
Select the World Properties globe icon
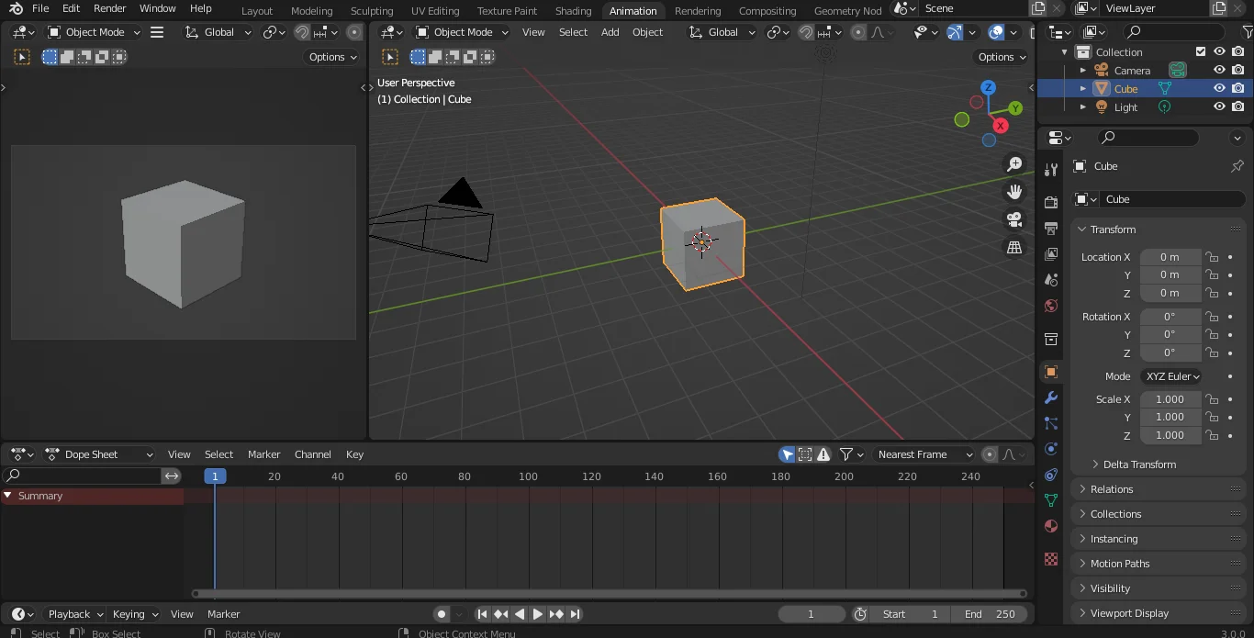(x=1051, y=306)
